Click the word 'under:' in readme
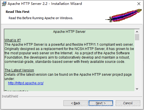This screenshot has width=144, height=110. [9, 79]
